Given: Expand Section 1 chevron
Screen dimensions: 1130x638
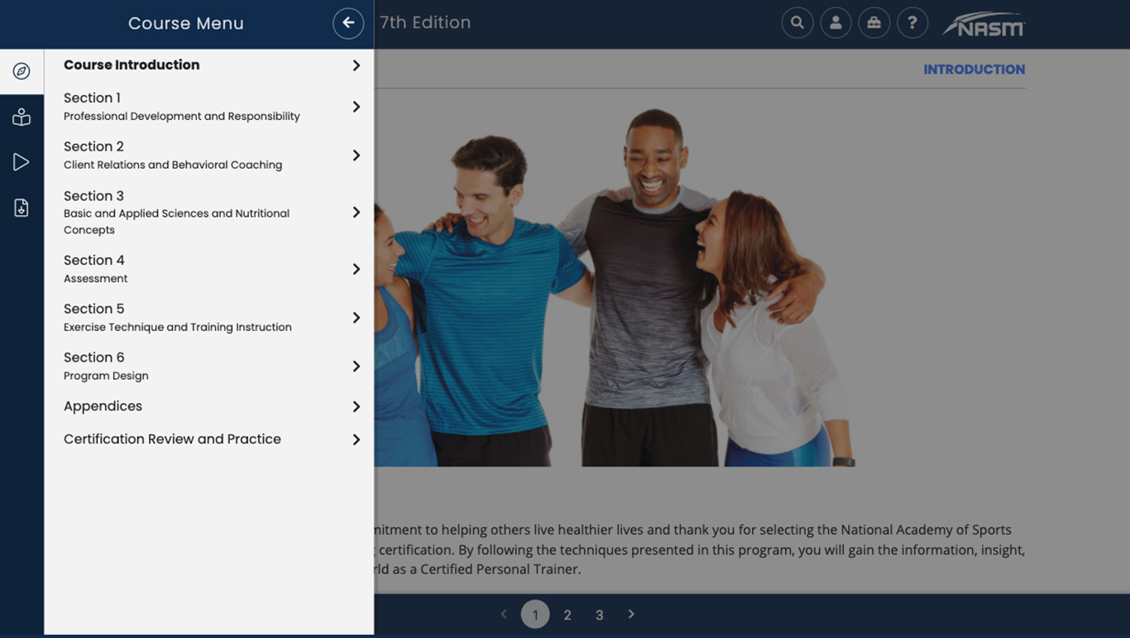Looking at the screenshot, I should click(356, 107).
